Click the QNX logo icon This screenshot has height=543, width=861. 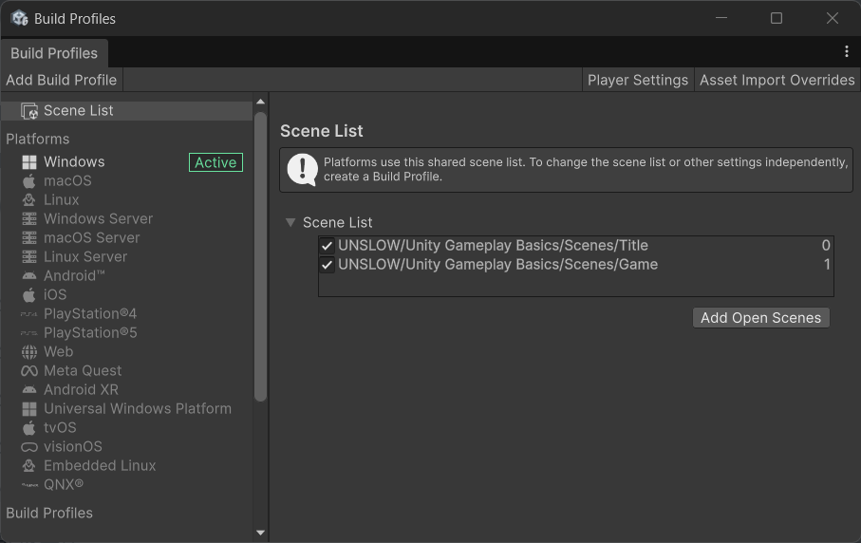click(x=29, y=485)
